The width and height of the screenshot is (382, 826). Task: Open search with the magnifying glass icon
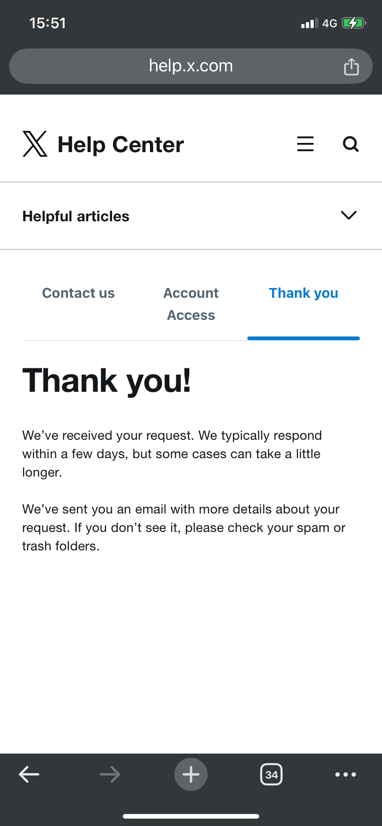pos(351,144)
